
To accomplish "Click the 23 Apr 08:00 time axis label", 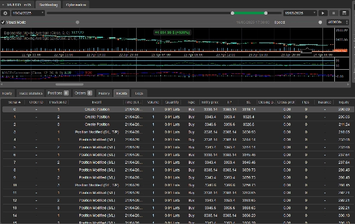I will [193, 55].
